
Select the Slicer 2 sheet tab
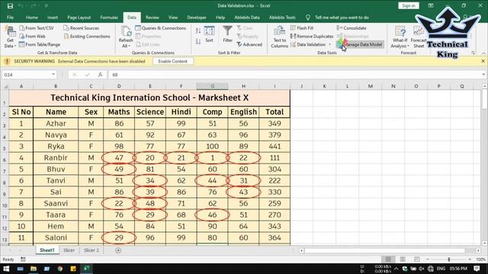click(91, 250)
